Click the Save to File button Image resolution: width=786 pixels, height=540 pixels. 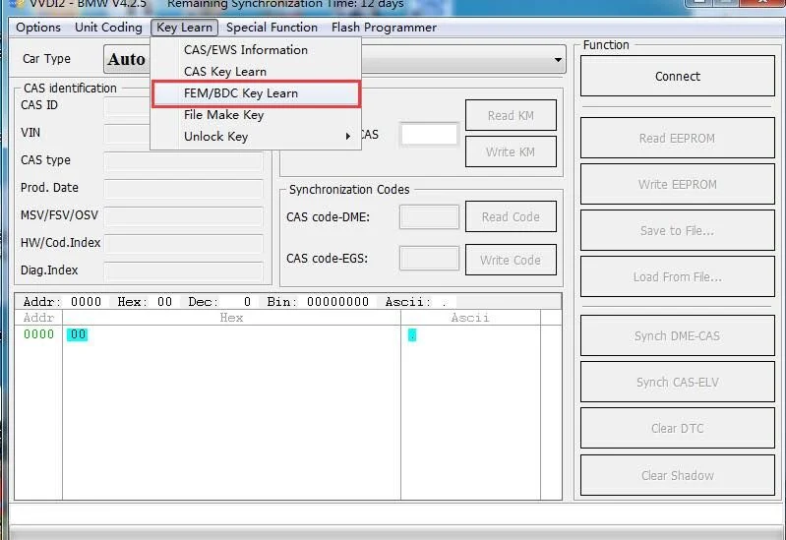point(677,230)
